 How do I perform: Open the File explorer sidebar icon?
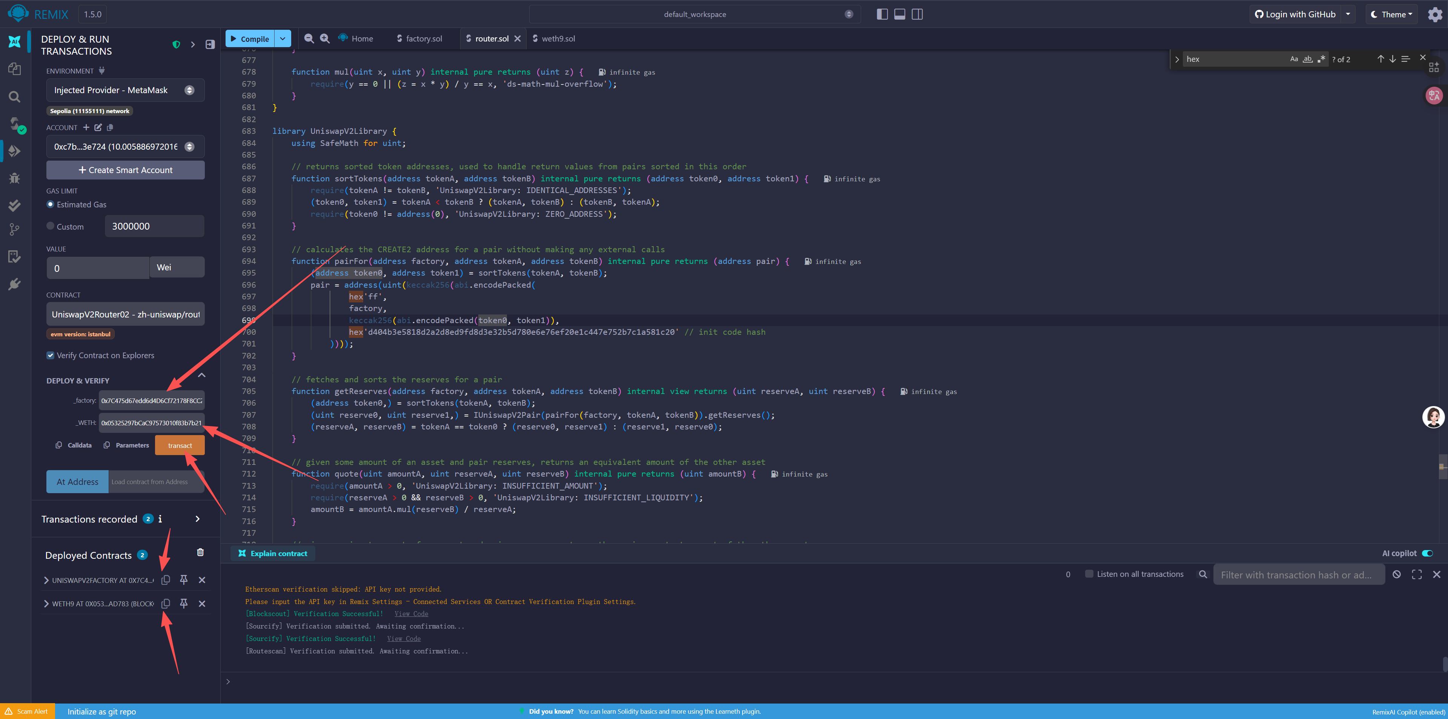15,69
